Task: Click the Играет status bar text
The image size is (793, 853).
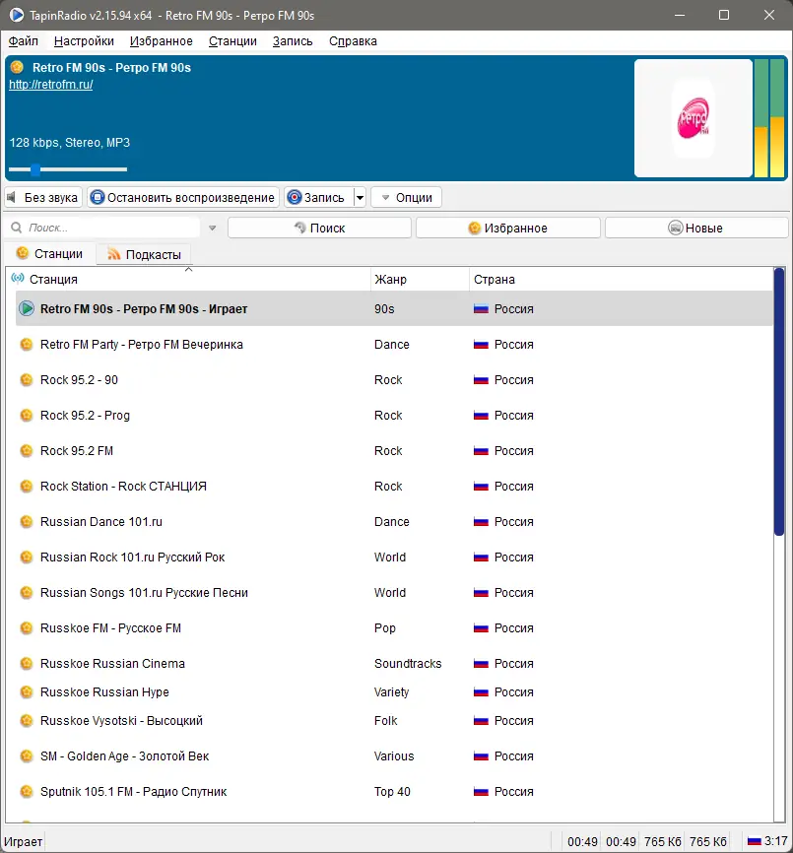Action: (23, 841)
